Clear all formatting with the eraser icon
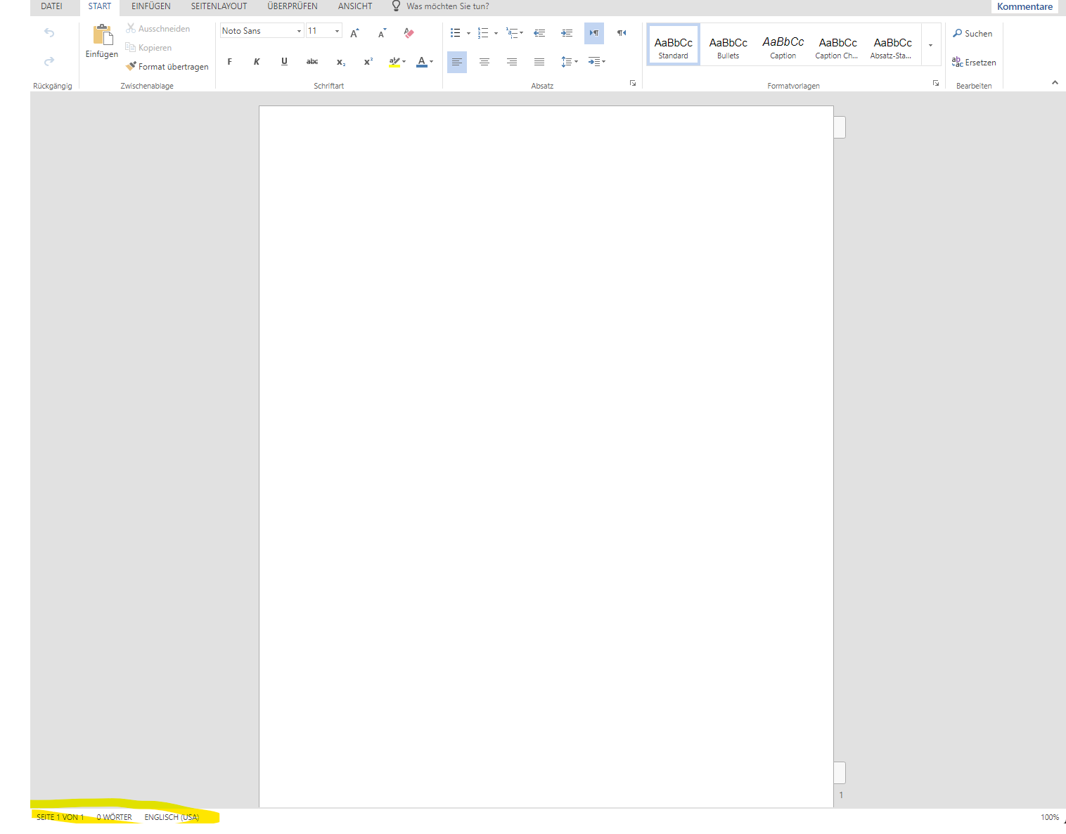This screenshot has height=834, width=1066. (409, 33)
